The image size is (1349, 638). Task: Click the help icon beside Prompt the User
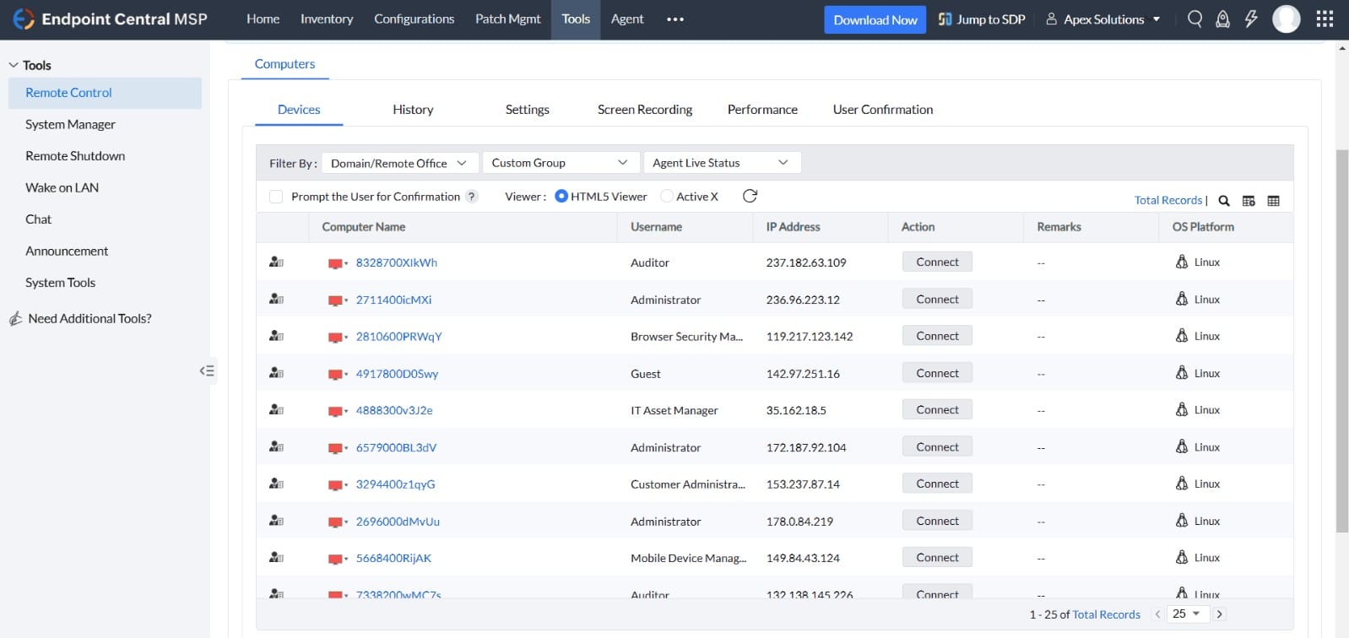coord(472,197)
